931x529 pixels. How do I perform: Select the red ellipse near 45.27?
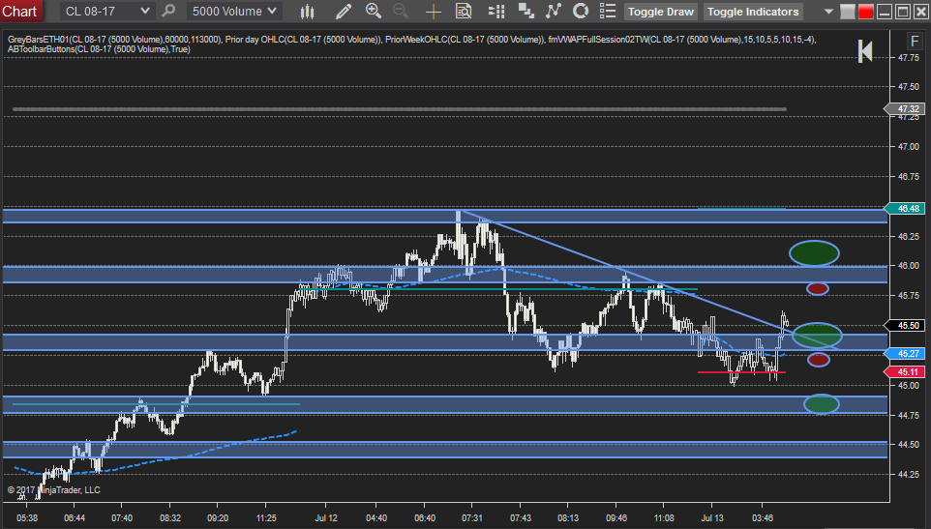(818, 360)
